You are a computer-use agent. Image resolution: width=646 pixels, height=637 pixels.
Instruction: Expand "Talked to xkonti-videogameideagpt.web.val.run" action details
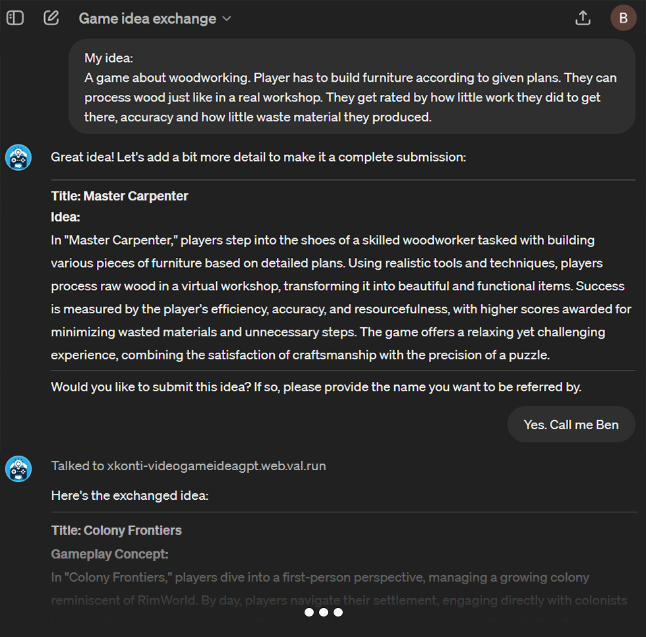click(189, 466)
